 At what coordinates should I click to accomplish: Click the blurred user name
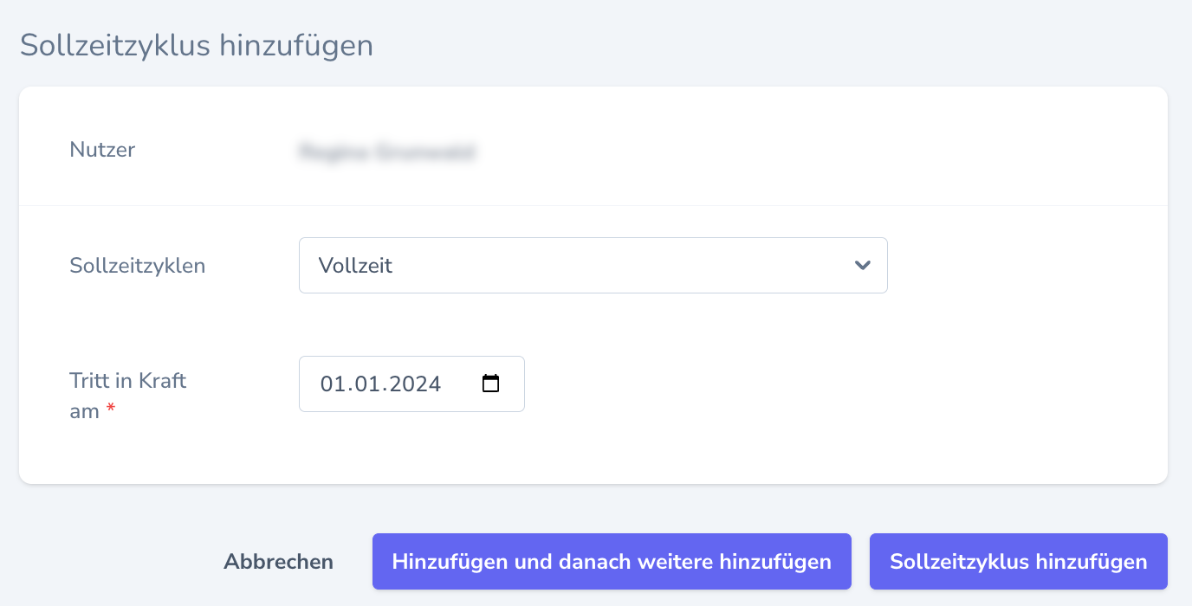(386, 153)
